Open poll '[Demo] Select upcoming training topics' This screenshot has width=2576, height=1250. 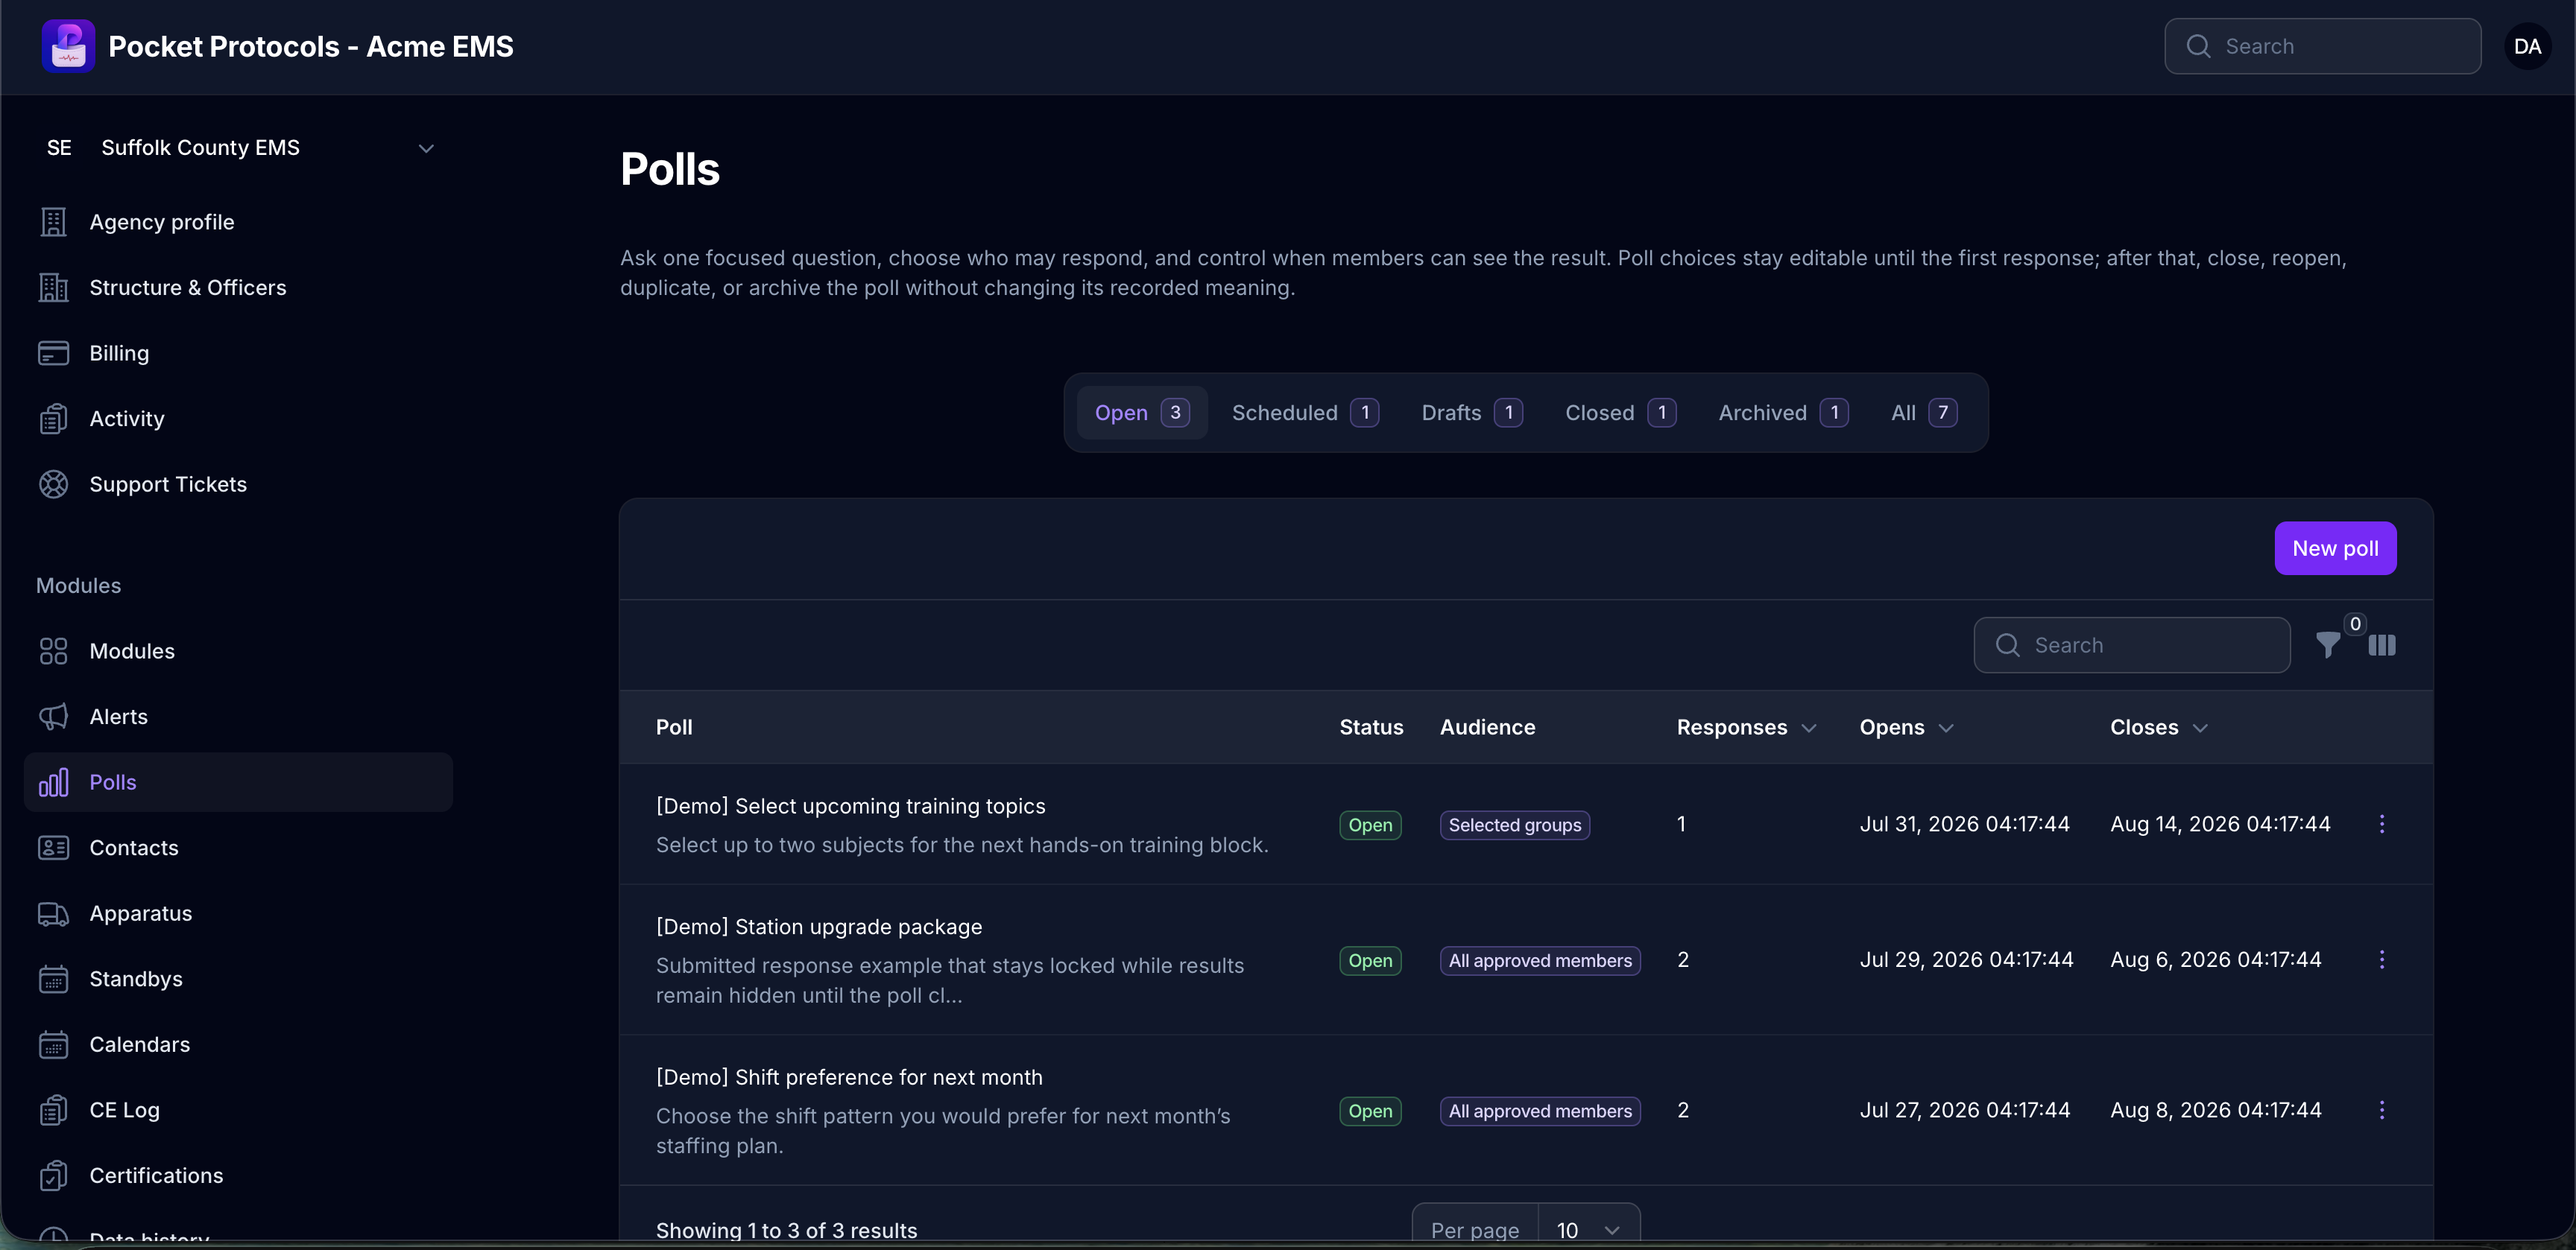click(x=851, y=806)
